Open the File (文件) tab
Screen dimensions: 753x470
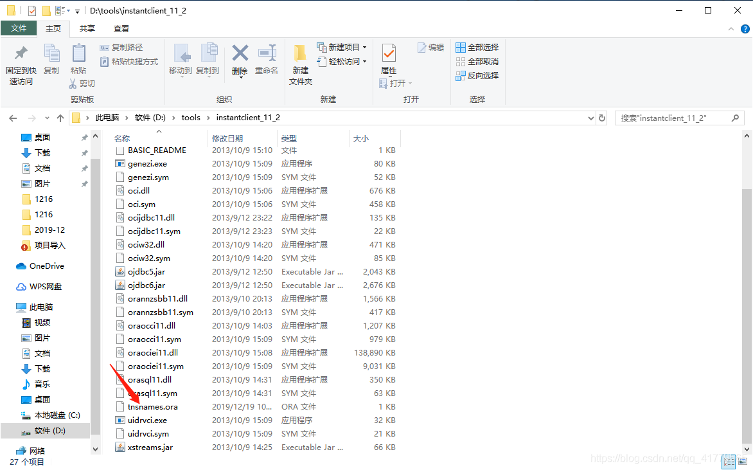[19, 28]
